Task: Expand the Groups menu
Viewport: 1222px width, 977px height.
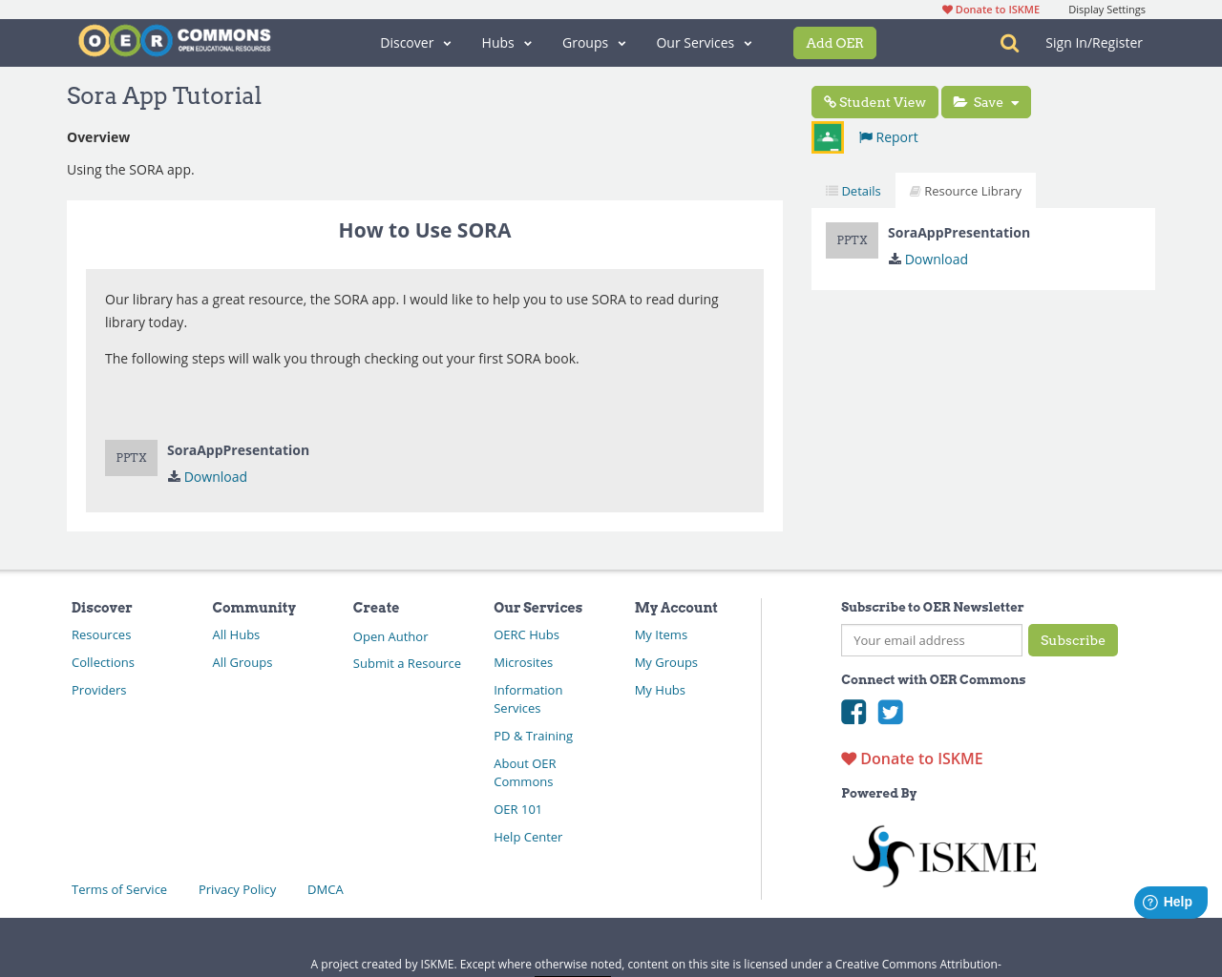Action: point(594,43)
